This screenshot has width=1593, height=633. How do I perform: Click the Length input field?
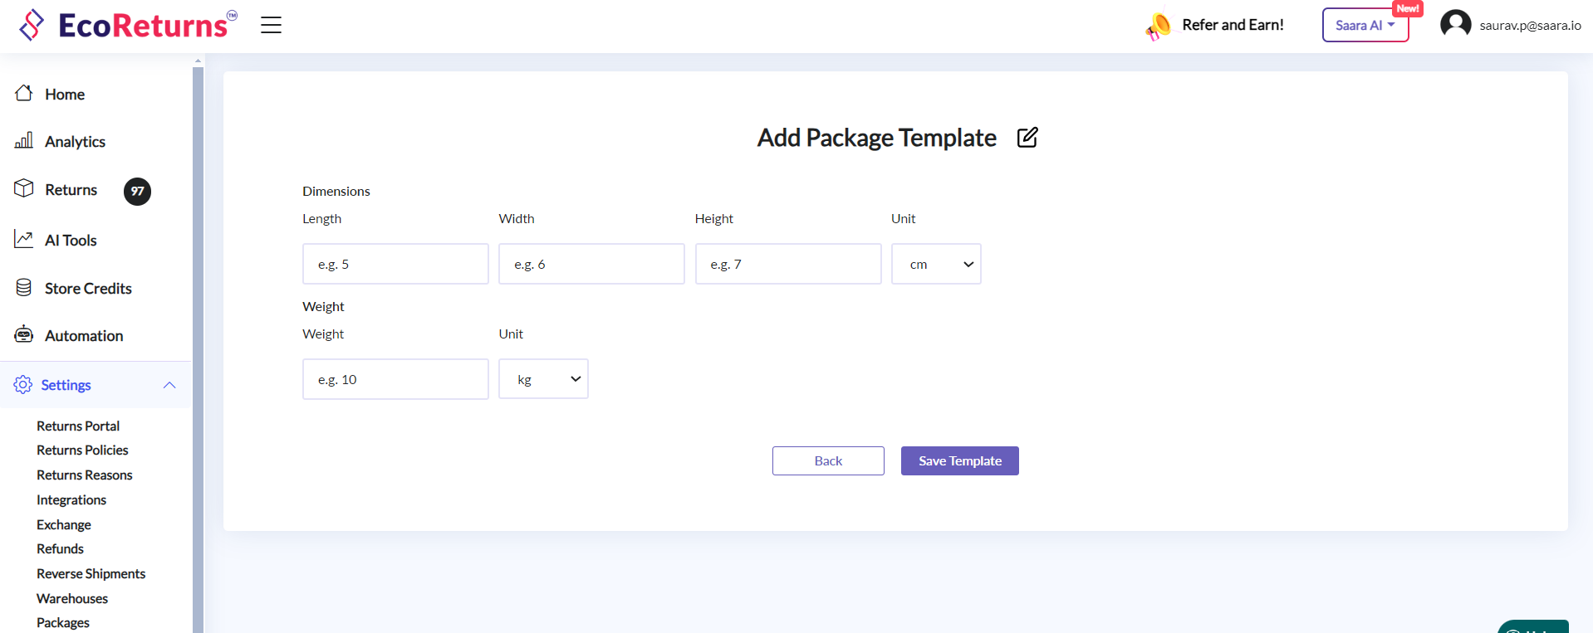point(395,264)
